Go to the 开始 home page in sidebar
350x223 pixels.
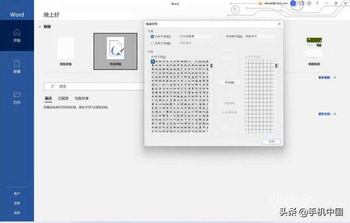17,35
